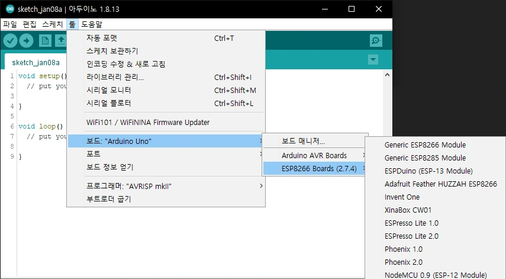Choose Phoenix 2.0 board

436,262
